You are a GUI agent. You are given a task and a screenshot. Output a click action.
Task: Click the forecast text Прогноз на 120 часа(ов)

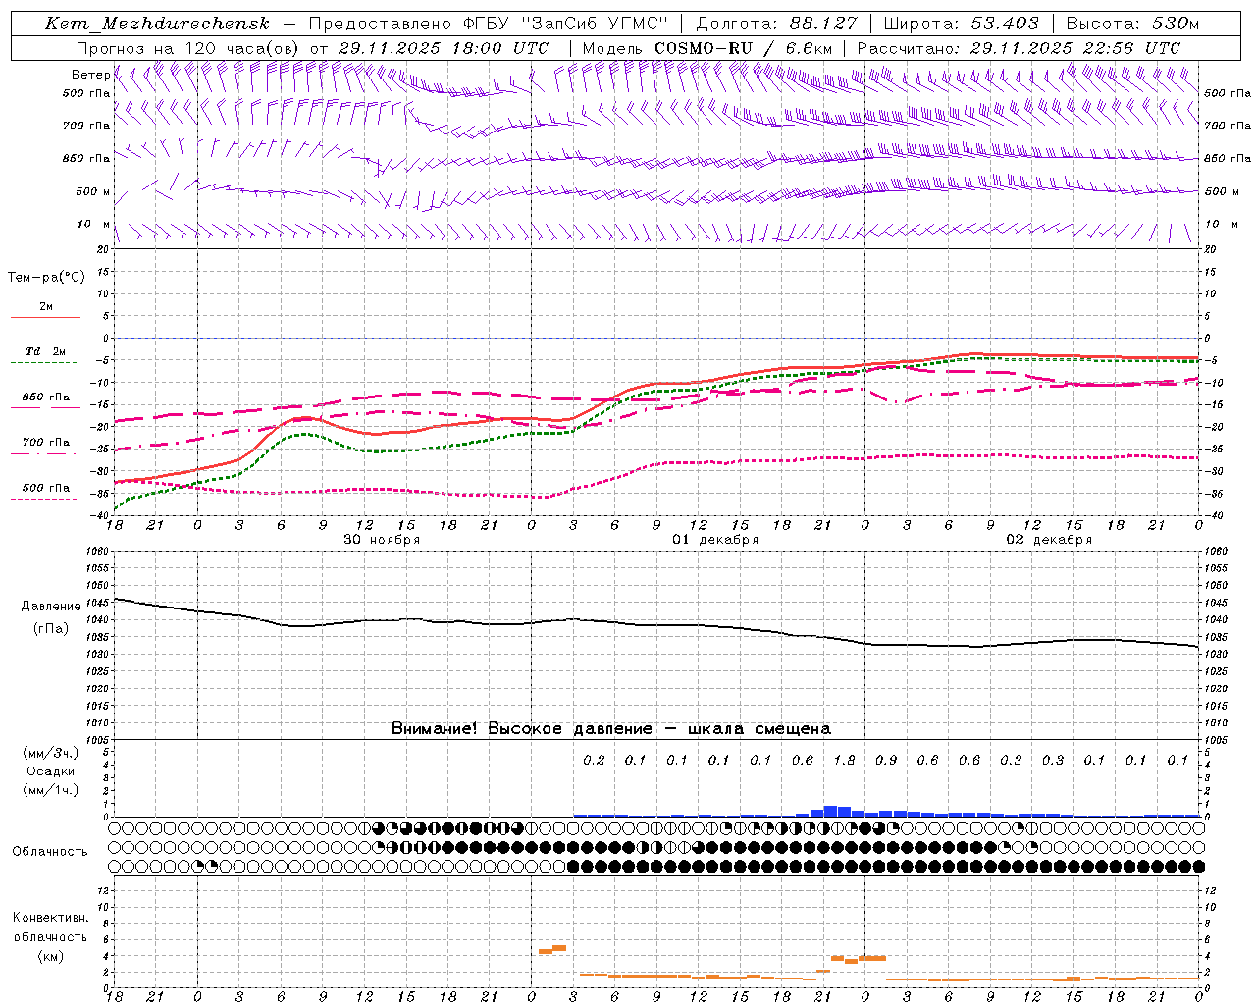tap(189, 48)
